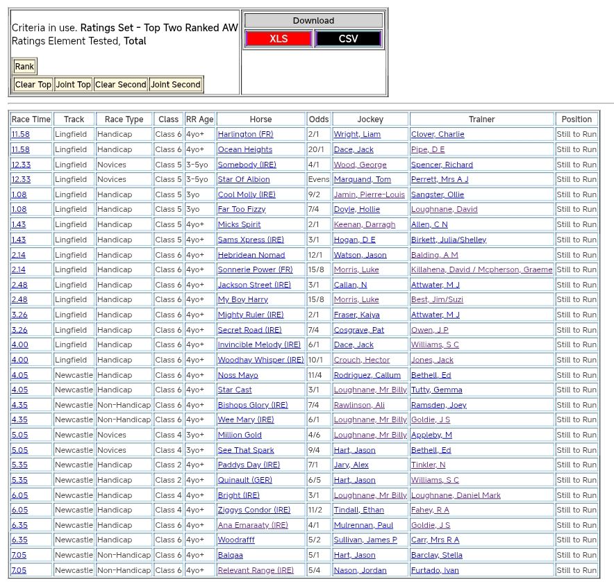The height and width of the screenshot is (582, 614).
Task: Select the Clear Second filter
Action: pyautogui.click(x=120, y=85)
